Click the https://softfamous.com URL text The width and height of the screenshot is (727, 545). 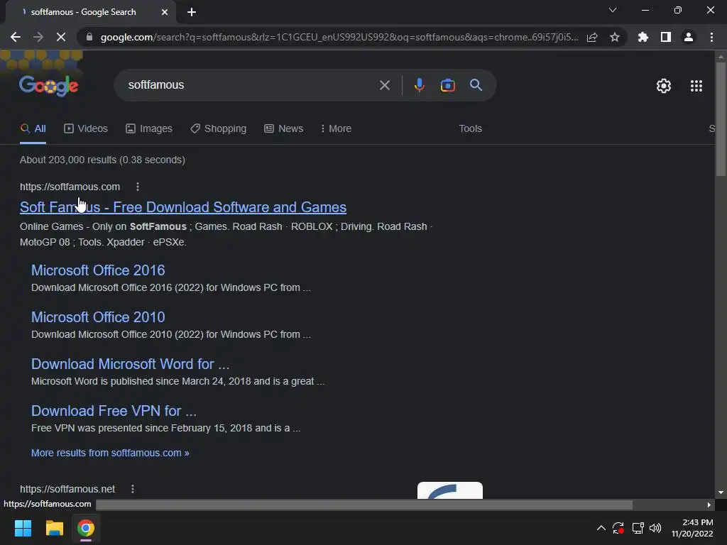[x=70, y=187]
